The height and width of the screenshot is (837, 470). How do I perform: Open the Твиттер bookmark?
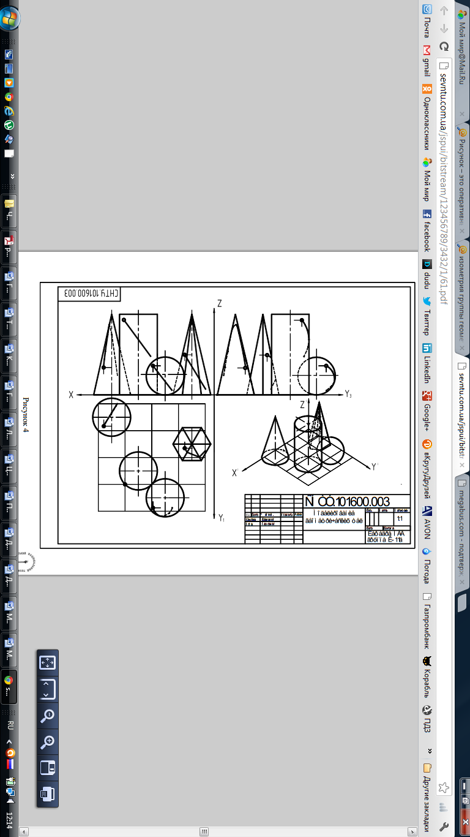pyautogui.click(x=427, y=317)
